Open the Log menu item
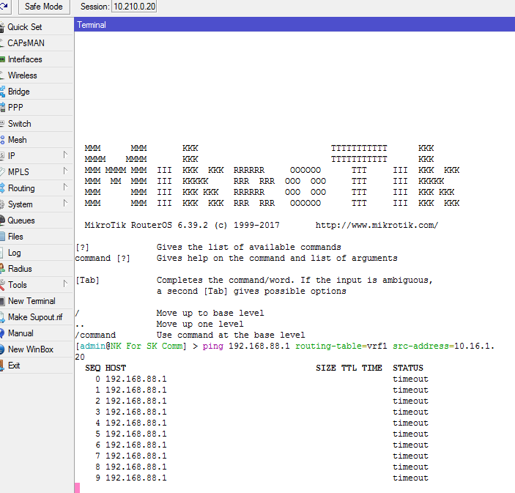 36,253
